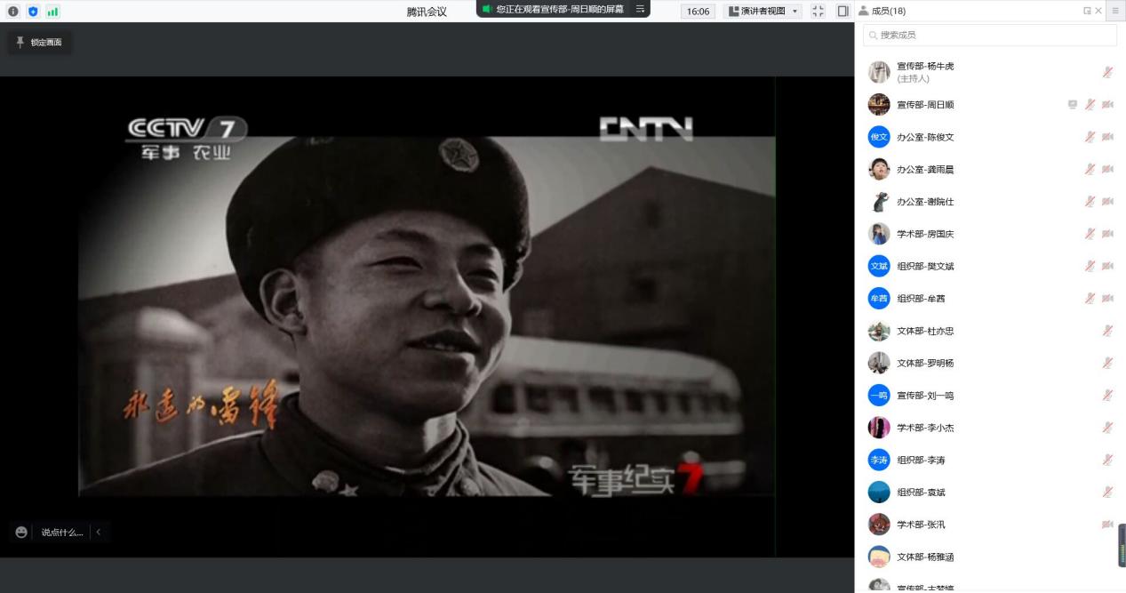Screen dimensions: 1126x593
Task: Click the muted mic icon for 李小杰
Action: pyautogui.click(x=1107, y=428)
